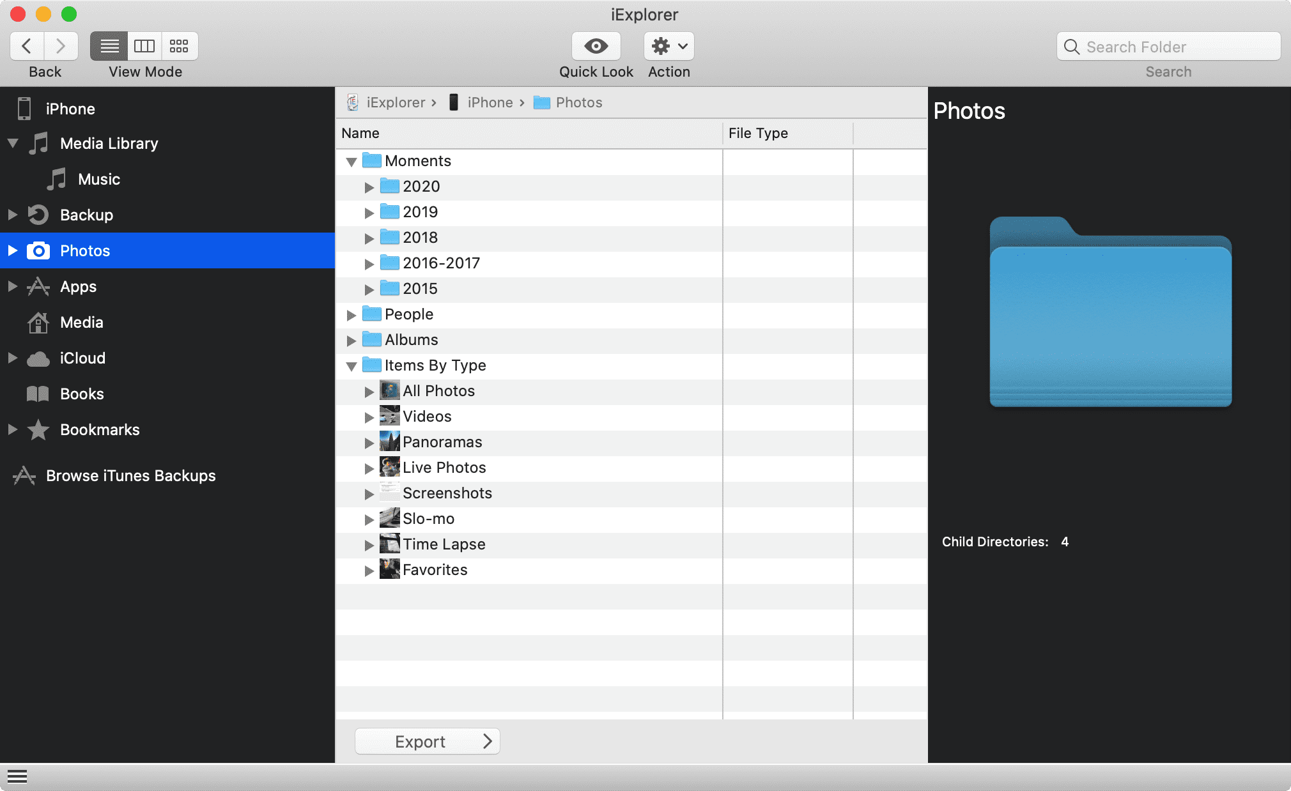Expand the 2016-2017 folder
This screenshot has height=791, width=1291.
[369, 264]
